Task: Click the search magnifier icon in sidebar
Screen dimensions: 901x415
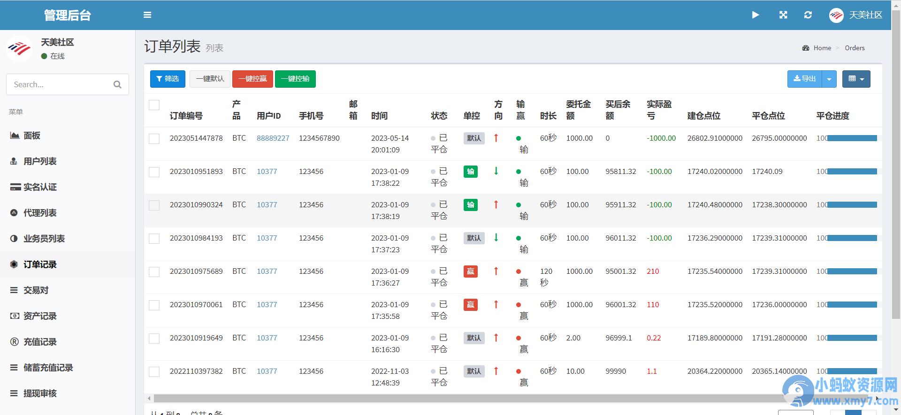Action: [x=117, y=84]
